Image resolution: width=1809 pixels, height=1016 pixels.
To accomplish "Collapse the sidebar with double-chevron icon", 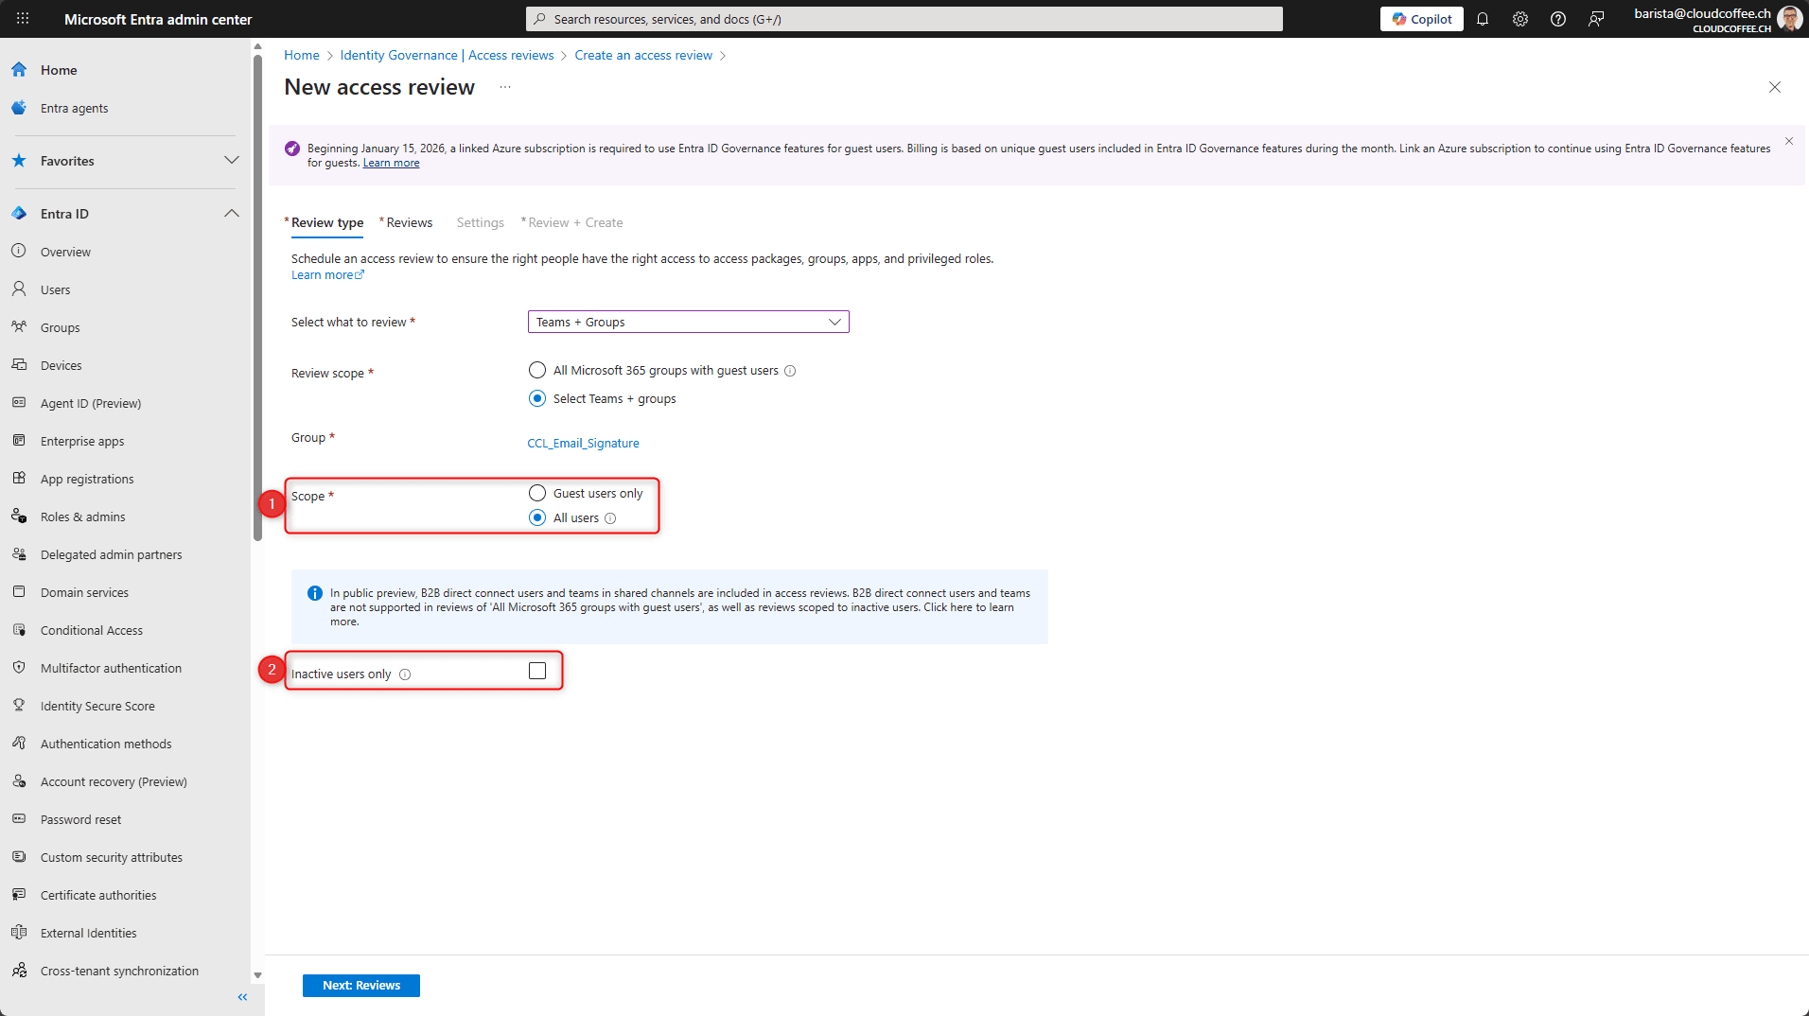I will [242, 997].
